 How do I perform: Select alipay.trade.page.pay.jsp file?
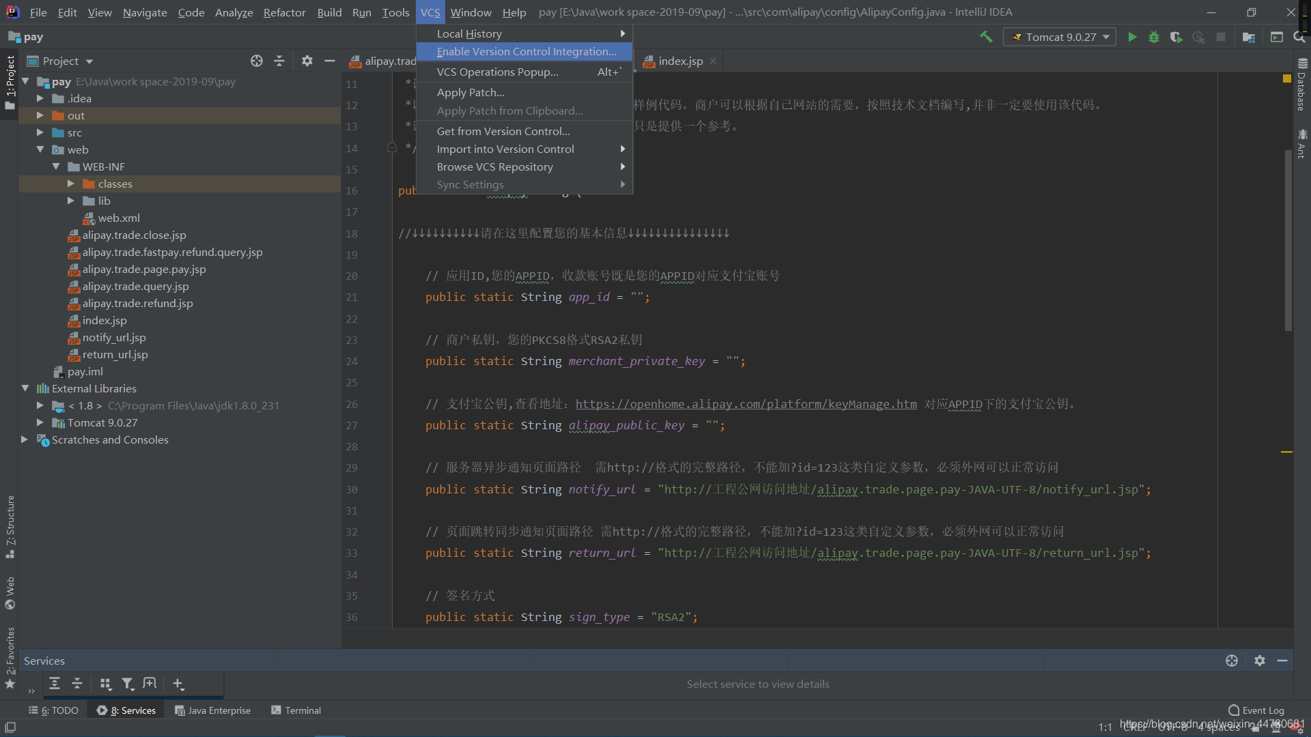pos(144,269)
